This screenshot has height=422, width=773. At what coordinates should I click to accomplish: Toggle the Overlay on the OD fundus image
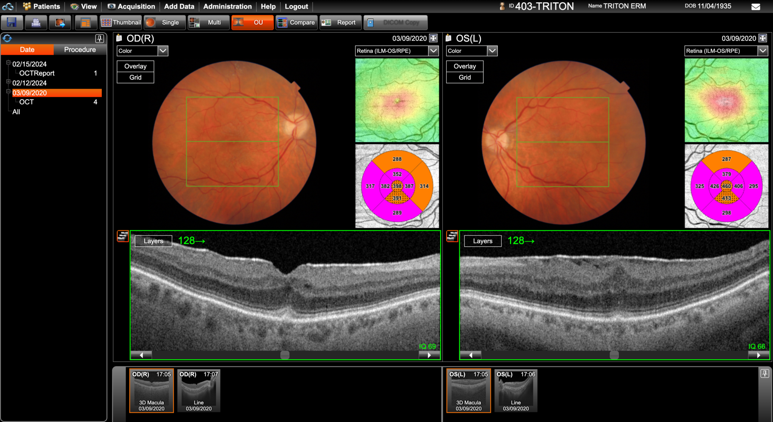(135, 66)
